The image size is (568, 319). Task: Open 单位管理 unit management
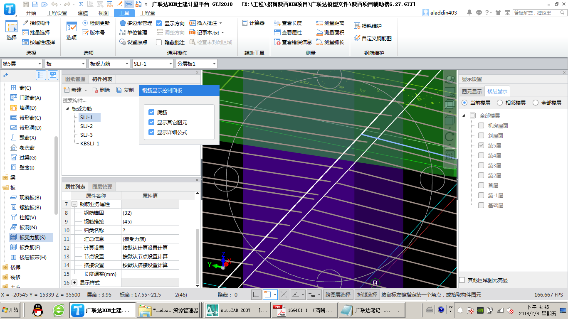tap(133, 32)
